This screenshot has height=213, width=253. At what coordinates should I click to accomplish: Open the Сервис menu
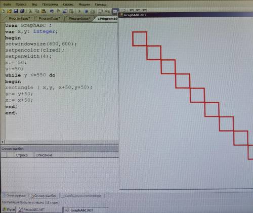pyautogui.click(x=68, y=5)
